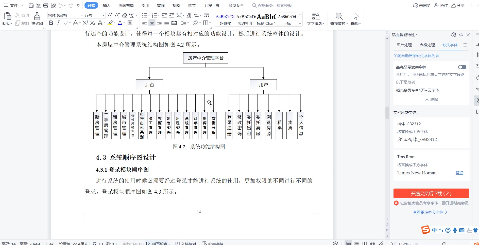Viewport: 479px width, 245px height.
Task: Click 关闭自动展示缺失字体列表 link
Action: pyautogui.click(x=416, y=56)
